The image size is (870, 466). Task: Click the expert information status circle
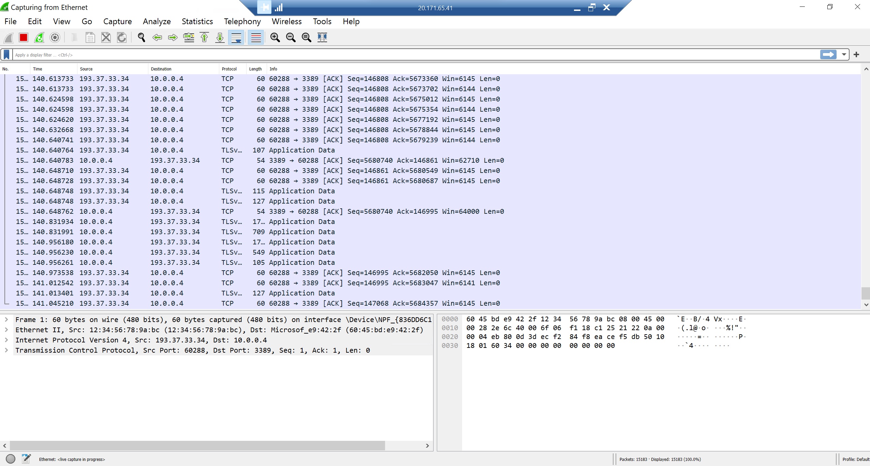point(11,459)
